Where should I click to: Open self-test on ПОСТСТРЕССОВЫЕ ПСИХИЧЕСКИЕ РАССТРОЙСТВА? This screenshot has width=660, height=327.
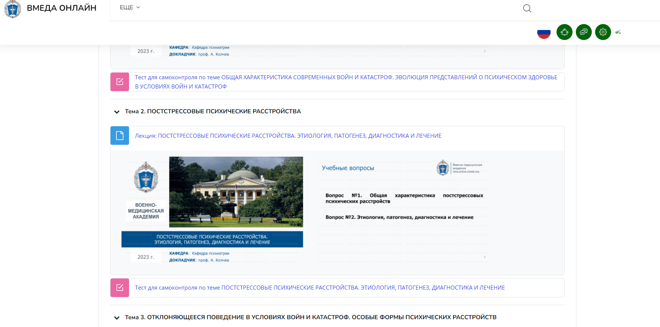(320, 288)
